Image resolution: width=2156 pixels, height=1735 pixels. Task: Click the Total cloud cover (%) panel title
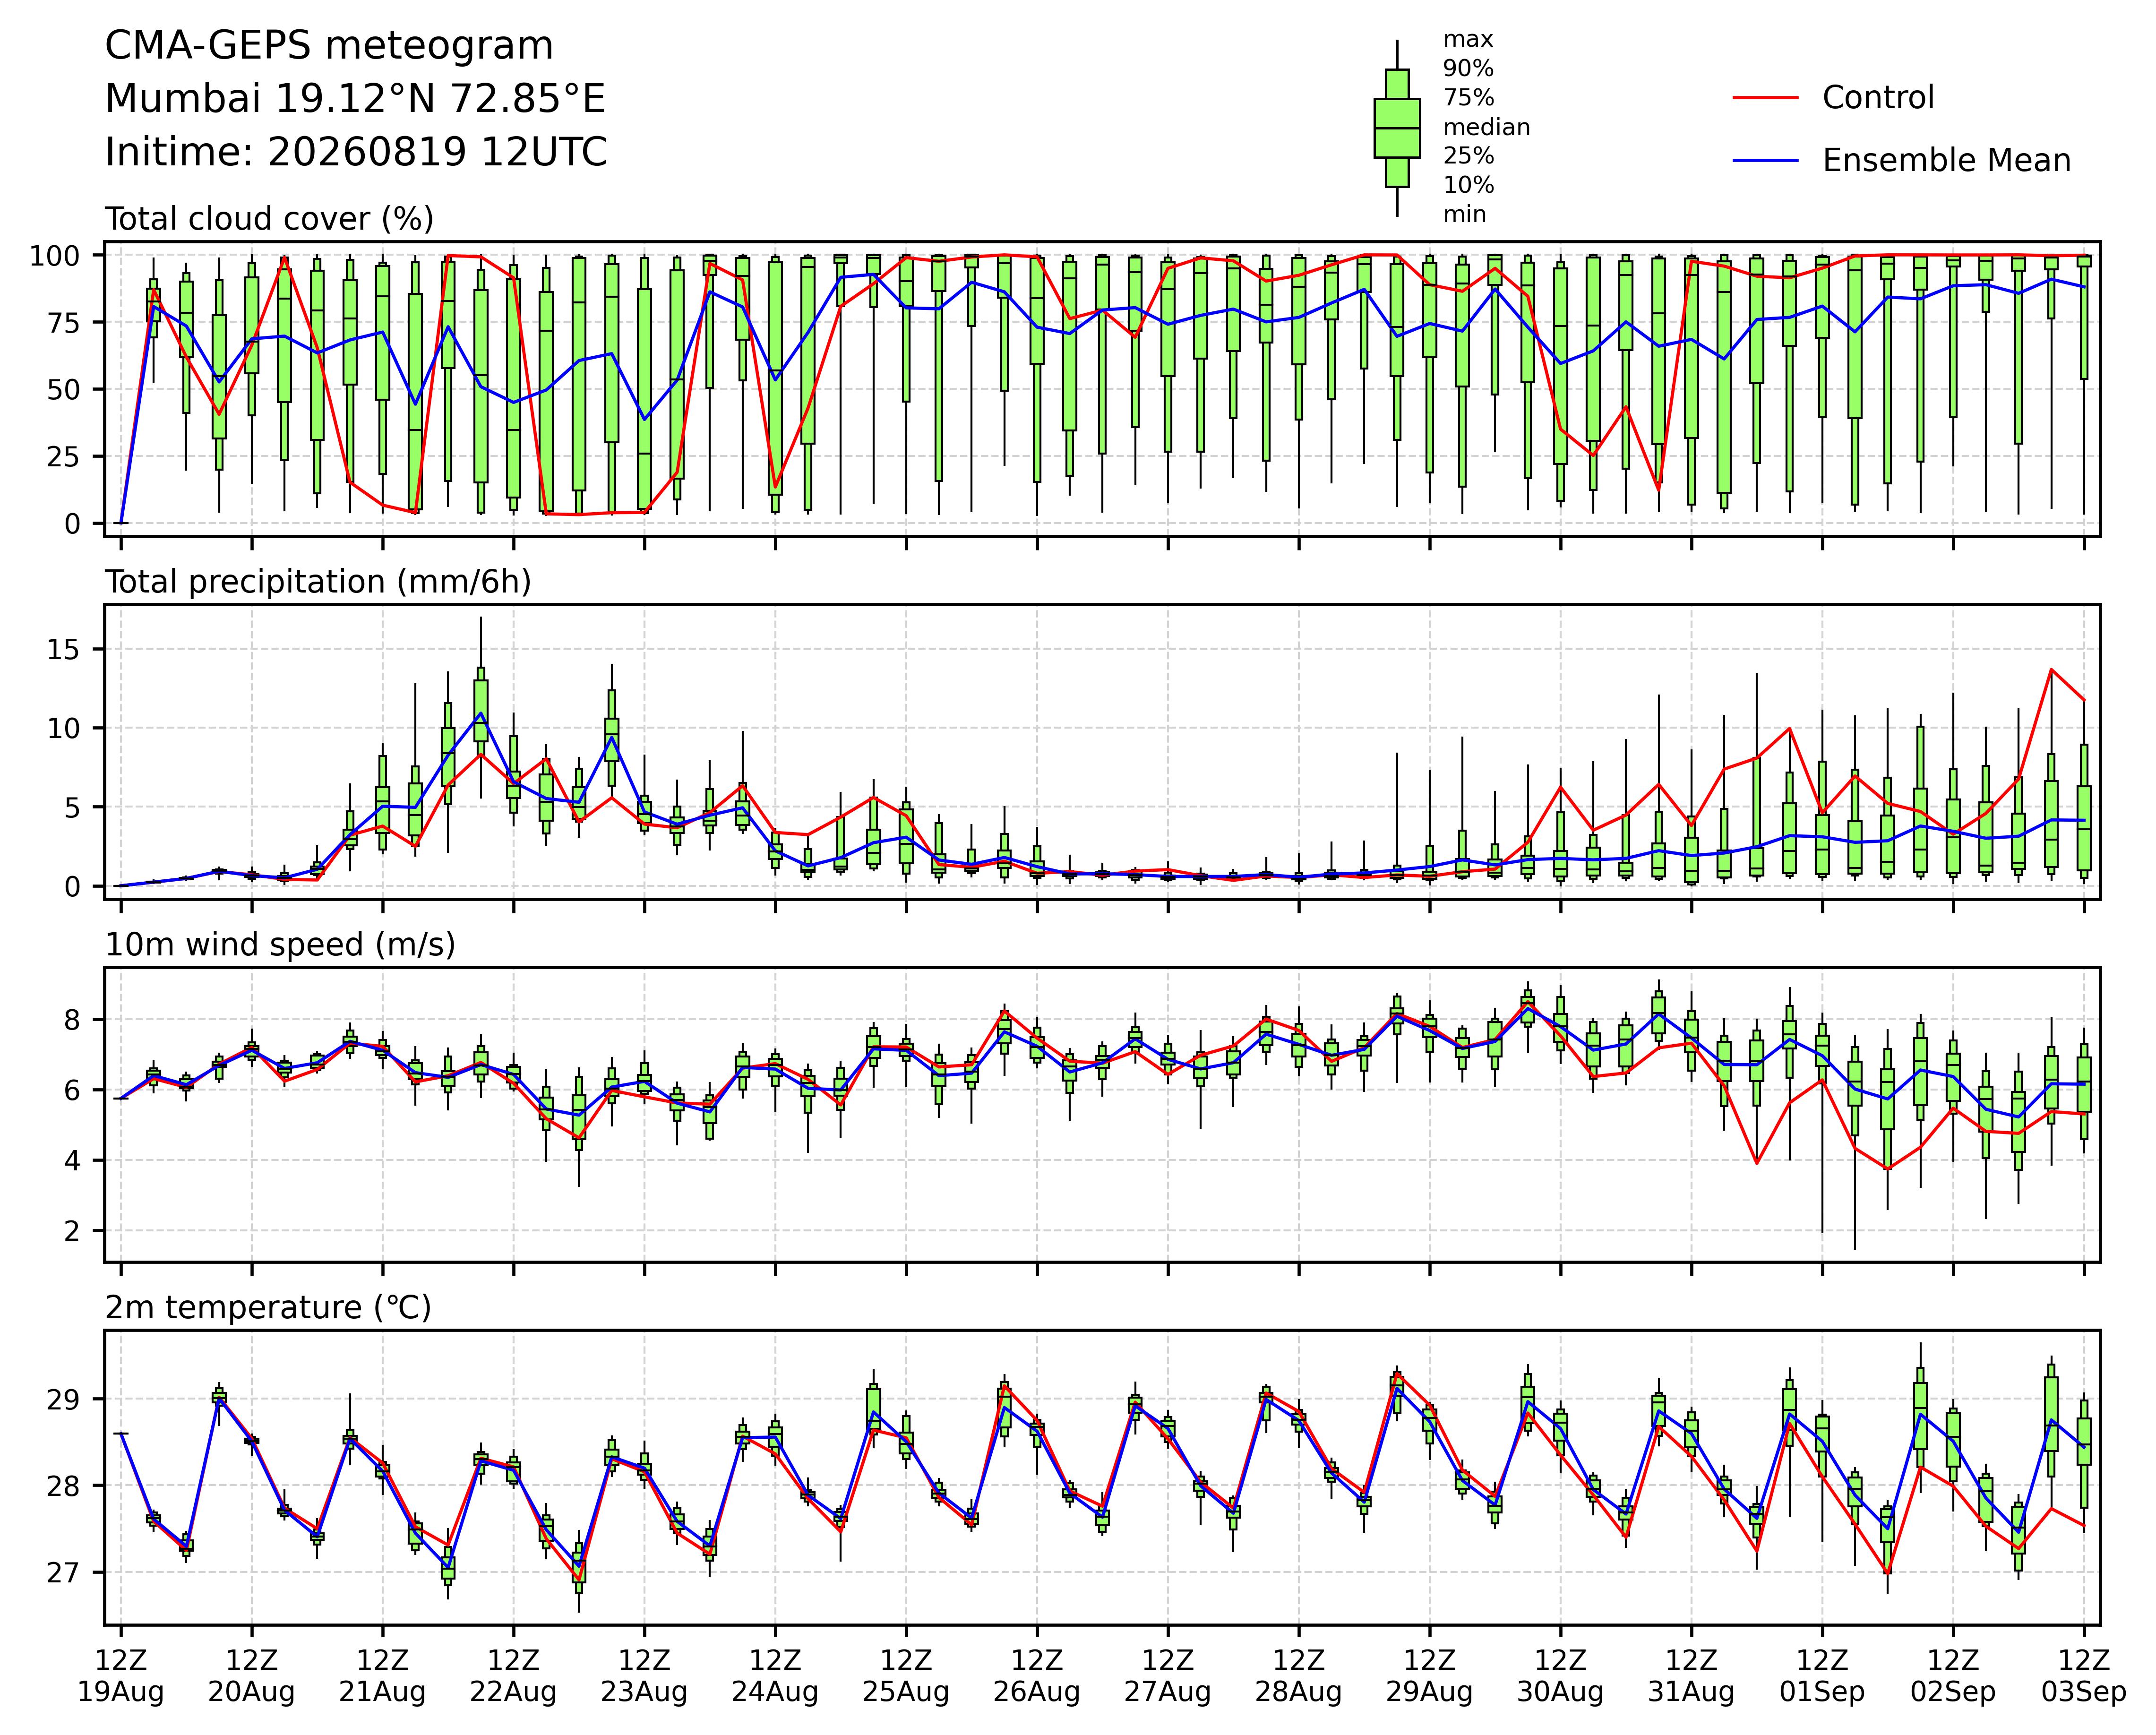point(269,219)
